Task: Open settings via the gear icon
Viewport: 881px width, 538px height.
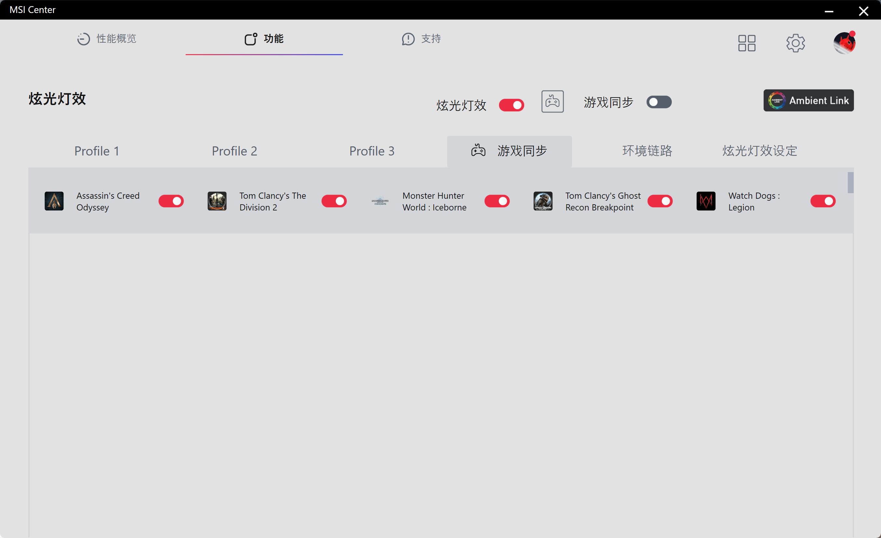Action: tap(795, 43)
